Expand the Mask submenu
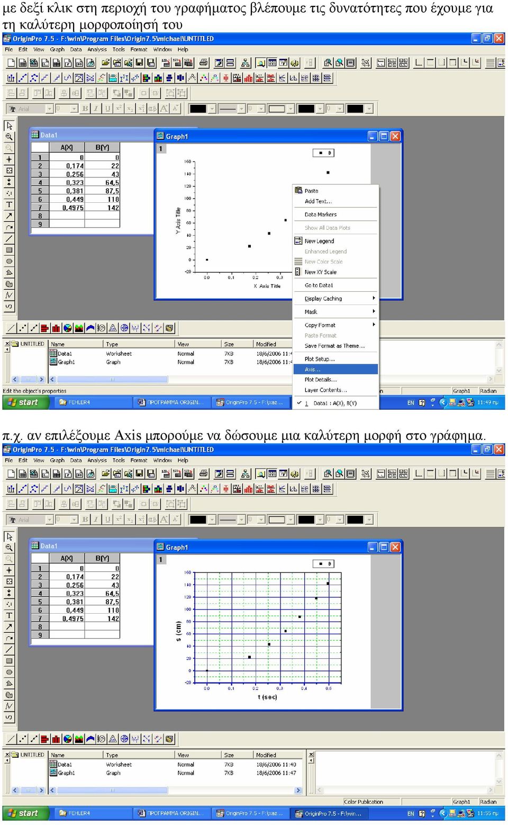Viewport: 508px width, 825px height. pos(336,312)
